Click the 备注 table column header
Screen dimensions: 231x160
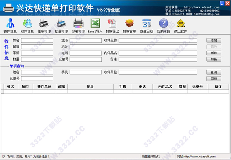pos(218,87)
